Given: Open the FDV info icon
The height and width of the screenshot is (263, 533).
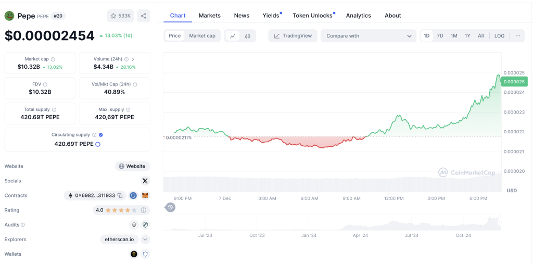Looking at the screenshot, I should (x=45, y=84).
